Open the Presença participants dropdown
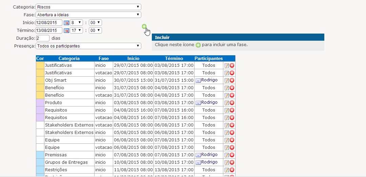 (88, 46)
